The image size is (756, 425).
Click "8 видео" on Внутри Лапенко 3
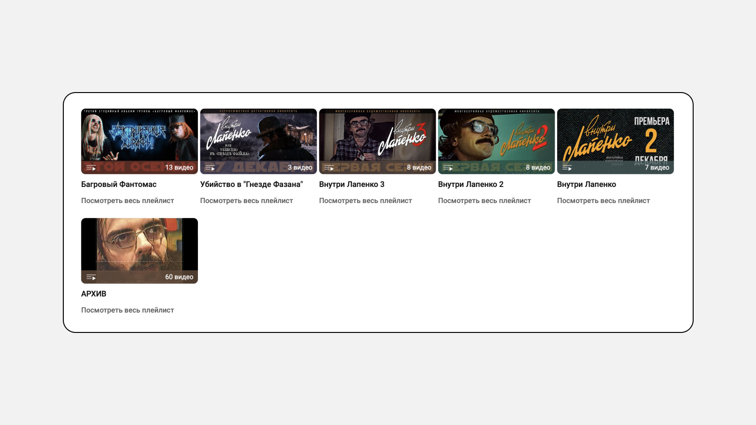pyautogui.click(x=419, y=168)
